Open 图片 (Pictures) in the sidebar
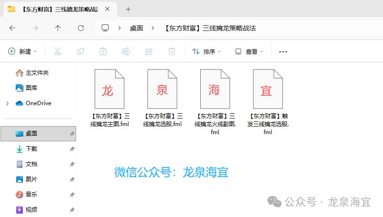 26,179
